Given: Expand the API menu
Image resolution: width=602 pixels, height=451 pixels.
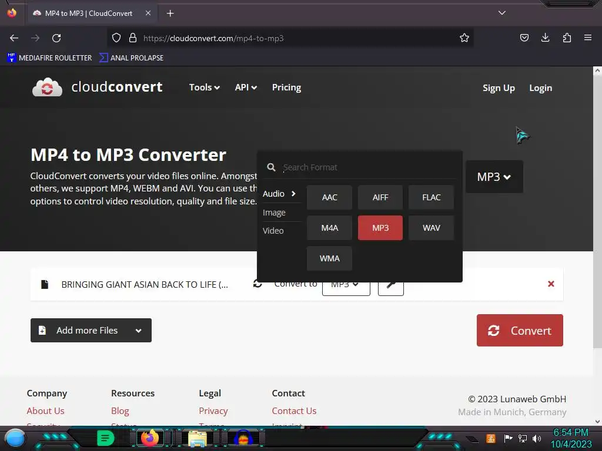Looking at the screenshot, I should pyautogui.click(x=246, y=87).
